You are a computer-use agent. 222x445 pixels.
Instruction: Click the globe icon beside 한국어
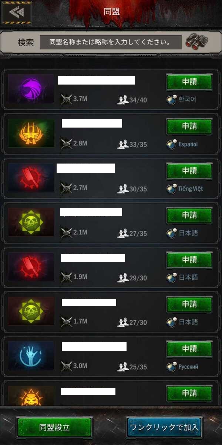pyautogui.click(x=171, y=100)
